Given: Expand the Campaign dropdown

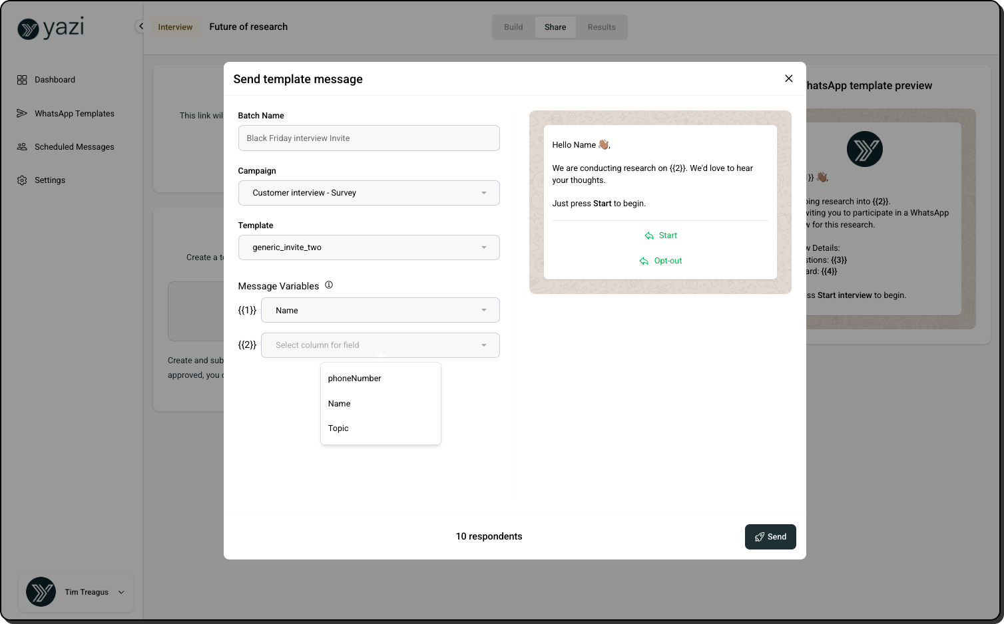Looking at the screenshot, I should tap(368, 193).
